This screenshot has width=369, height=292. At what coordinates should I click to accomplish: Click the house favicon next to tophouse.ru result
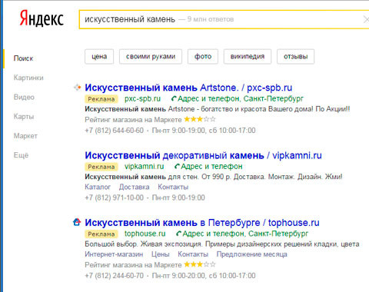point(77,222)
